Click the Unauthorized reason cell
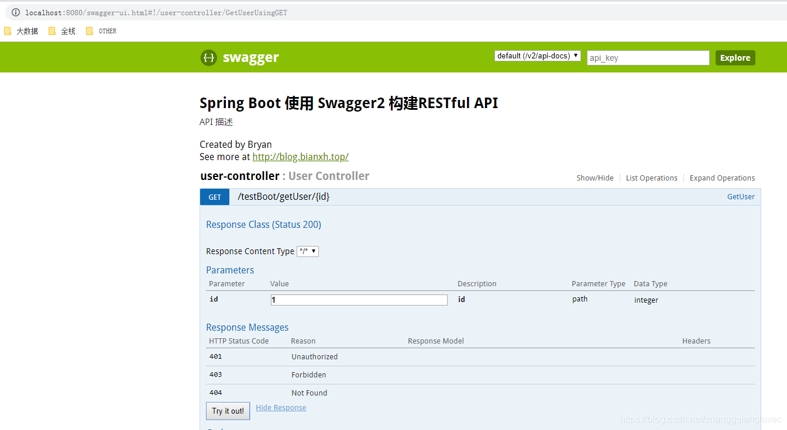This screenshot has width=787, height=430. (315, 356)
